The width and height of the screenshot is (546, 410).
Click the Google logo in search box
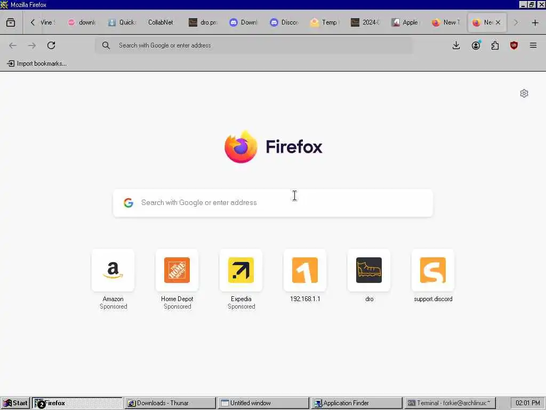129,202
